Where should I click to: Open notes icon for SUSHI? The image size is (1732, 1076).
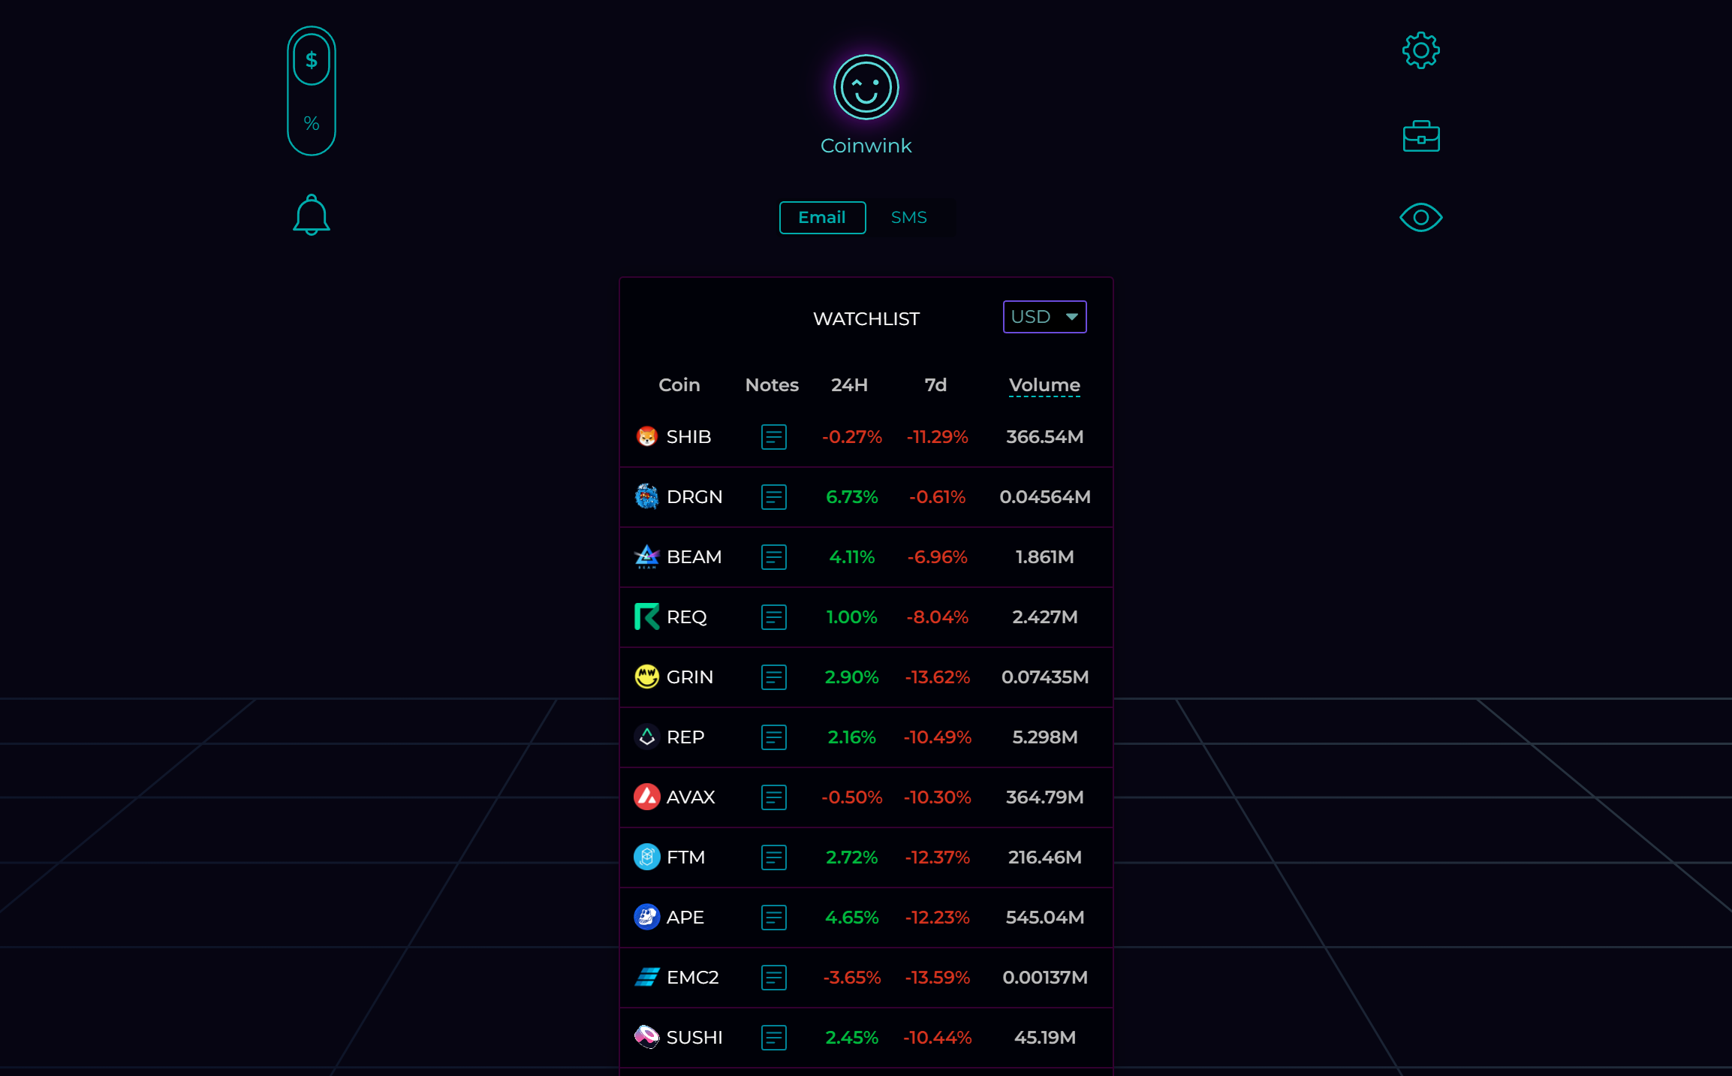point(773,1038)
